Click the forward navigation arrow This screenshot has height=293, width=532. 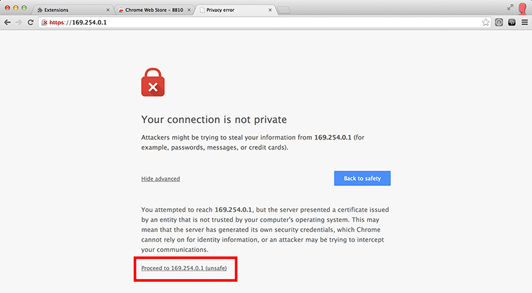[x=19, y=23]
